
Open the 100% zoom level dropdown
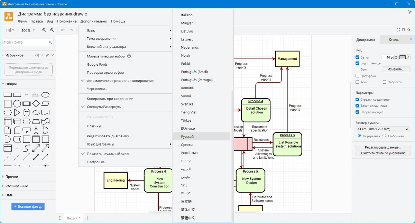(x=28, y=30)
